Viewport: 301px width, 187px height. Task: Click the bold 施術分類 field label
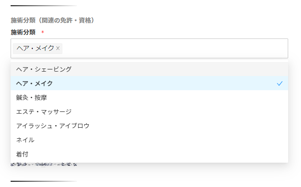23,32
